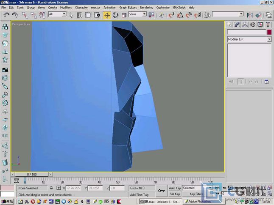The width and height of the screenshot is (274, 205).
Task: Activate the Select and Rotate tool
Action: tap(115, 15)
